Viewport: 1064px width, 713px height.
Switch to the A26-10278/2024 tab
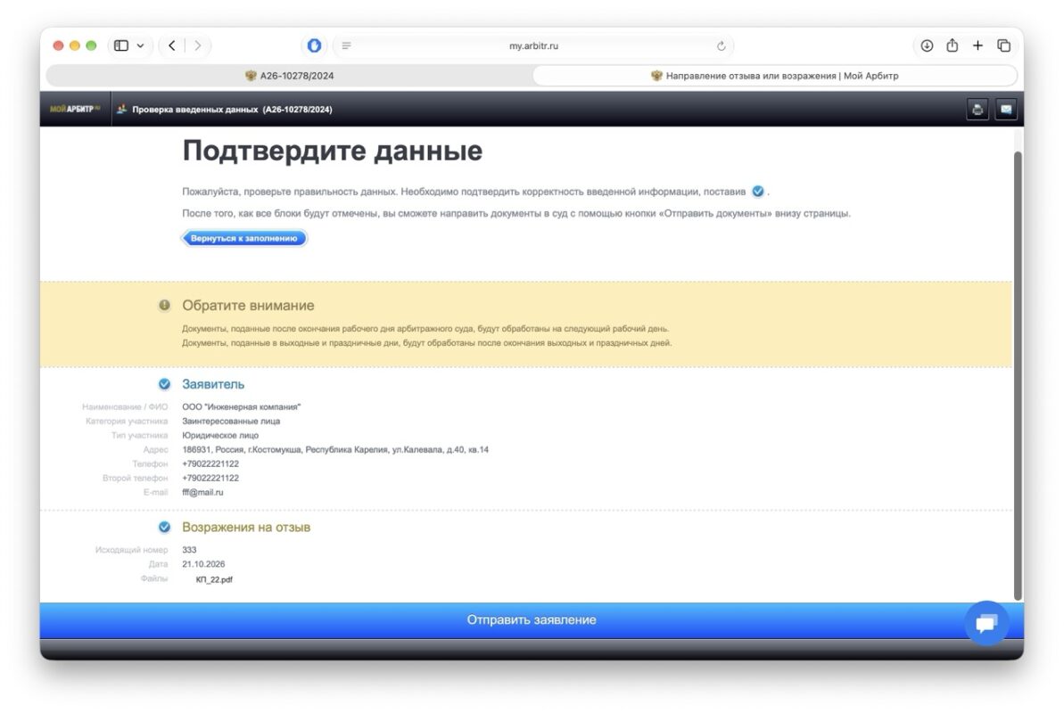coord(289,75)
